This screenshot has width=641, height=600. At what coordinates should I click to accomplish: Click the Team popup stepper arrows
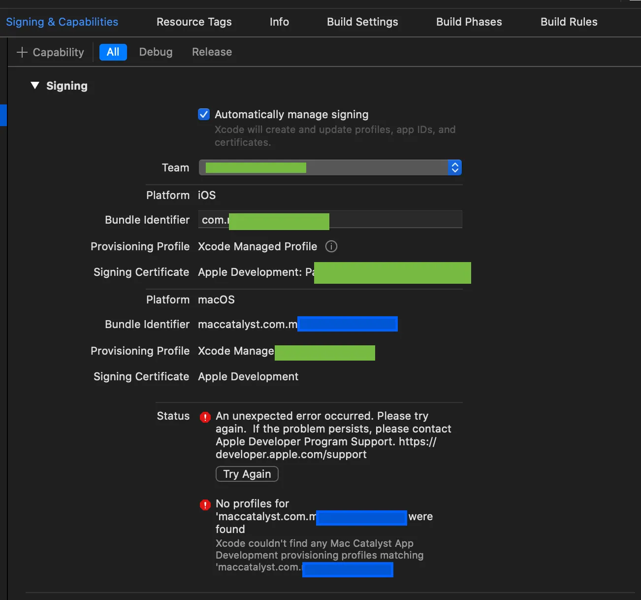(x=455, y=167)
